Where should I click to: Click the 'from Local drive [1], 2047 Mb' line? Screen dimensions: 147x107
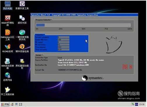[72, 63]
